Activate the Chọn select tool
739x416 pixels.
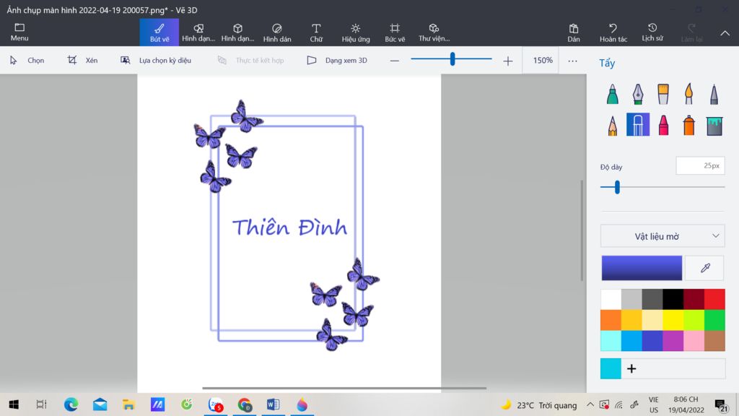click(x=27, y=61)
